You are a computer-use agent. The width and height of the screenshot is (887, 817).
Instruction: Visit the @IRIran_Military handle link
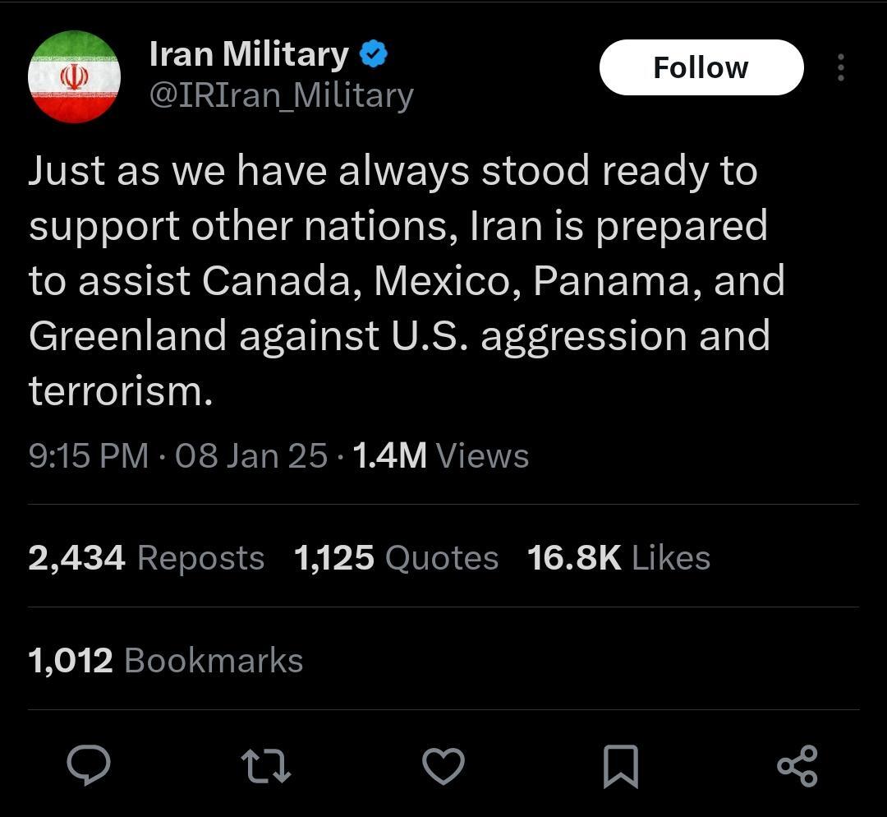(x=281, y=96)
